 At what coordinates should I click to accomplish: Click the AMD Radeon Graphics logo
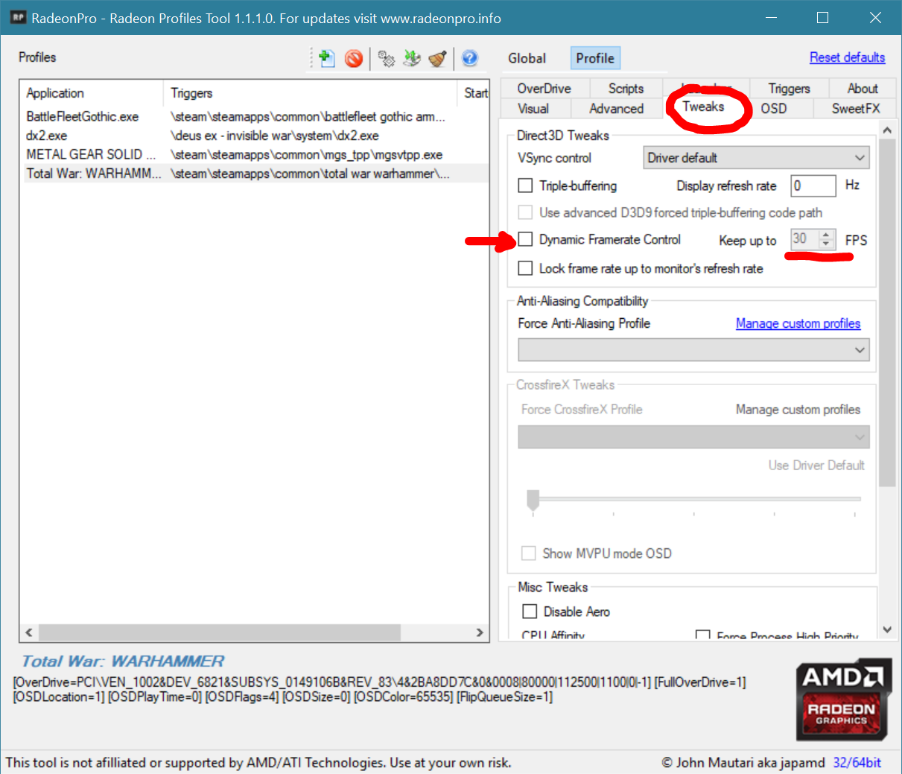pos(843,699)
